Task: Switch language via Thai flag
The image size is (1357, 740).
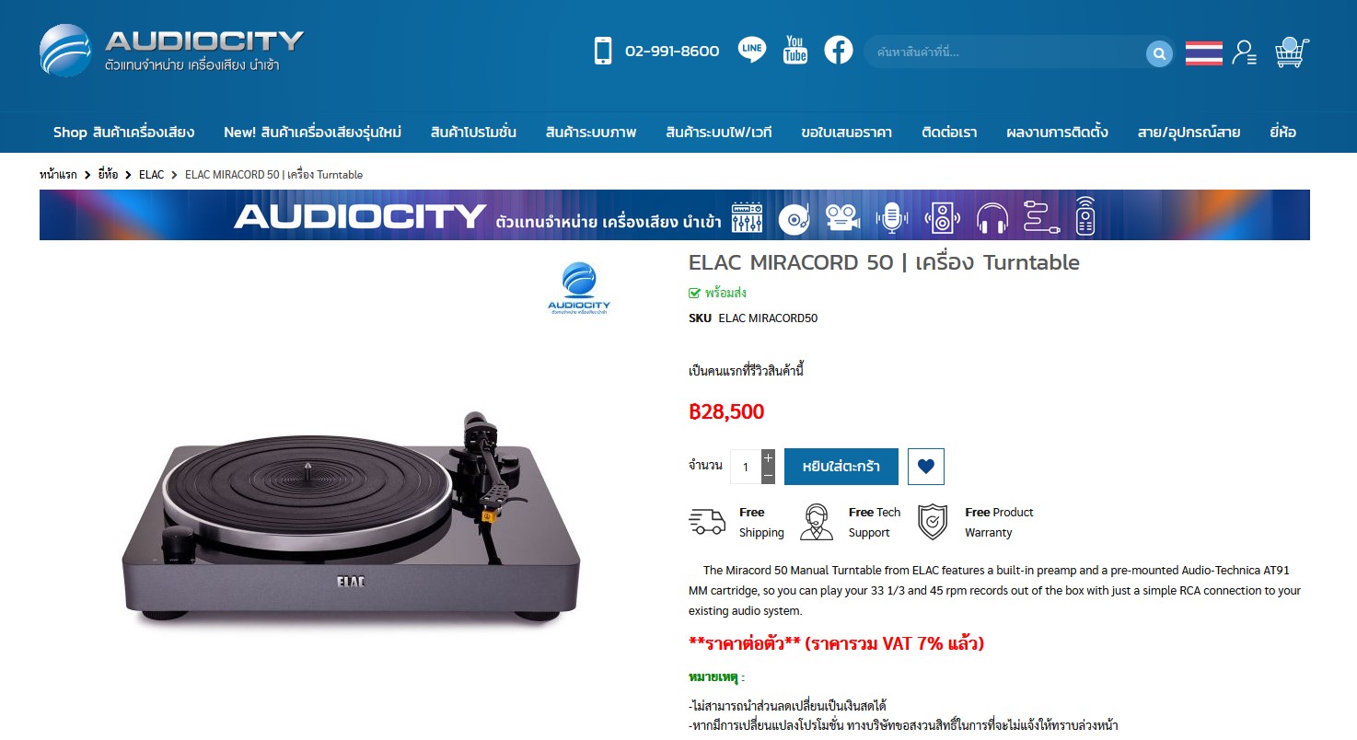Action: tap(1203, 52)
